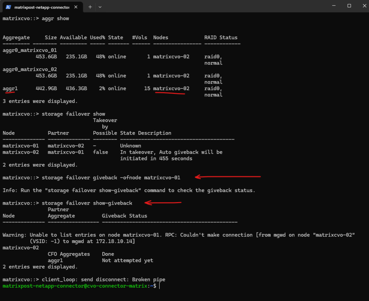
Task: Click the shell prompt at the bottom line
Action: (79, 286)
